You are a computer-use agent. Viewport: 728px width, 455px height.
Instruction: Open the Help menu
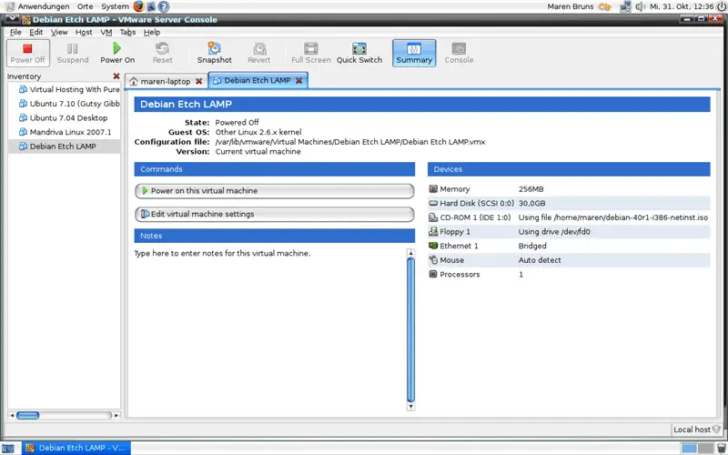tap(152, 32)
